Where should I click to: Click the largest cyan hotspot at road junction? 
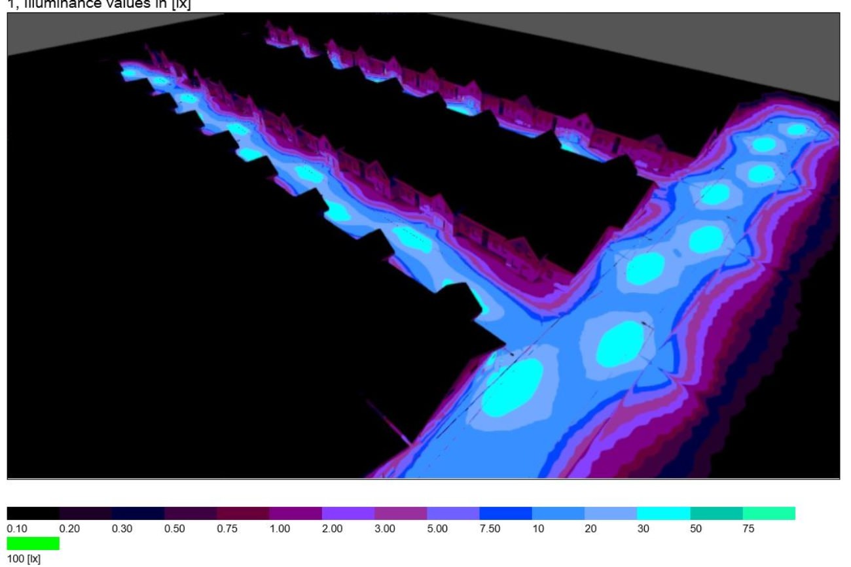click(513, 387)
